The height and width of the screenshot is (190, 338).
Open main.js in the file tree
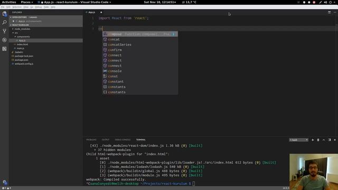pos(21,48)
